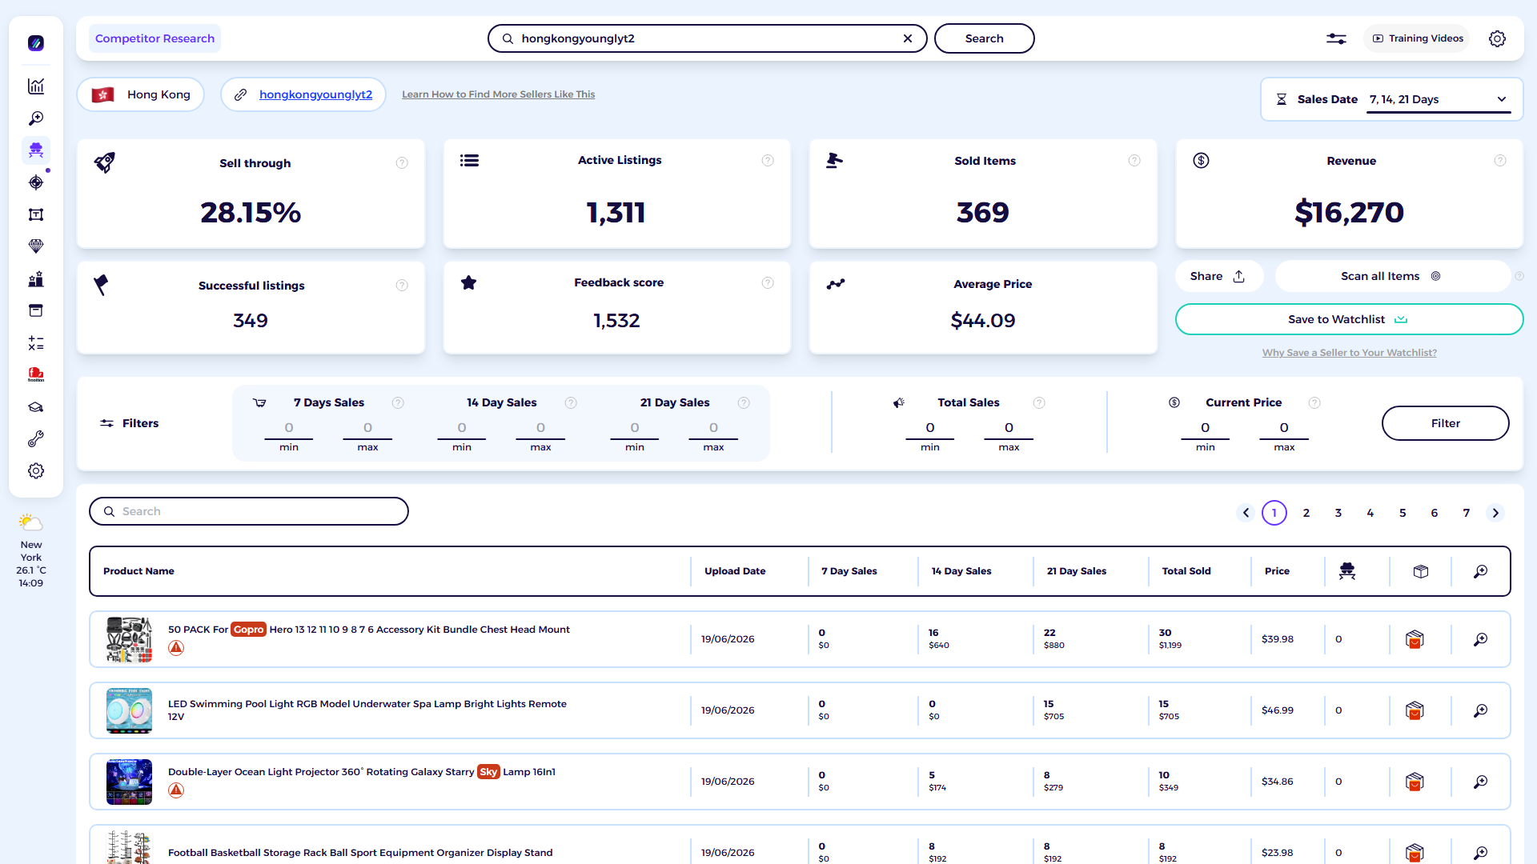This screenshot has width=1537, height=864.
Task: Click Football Basketball Storage Rack product name
Action: click(x=360, y=853)
